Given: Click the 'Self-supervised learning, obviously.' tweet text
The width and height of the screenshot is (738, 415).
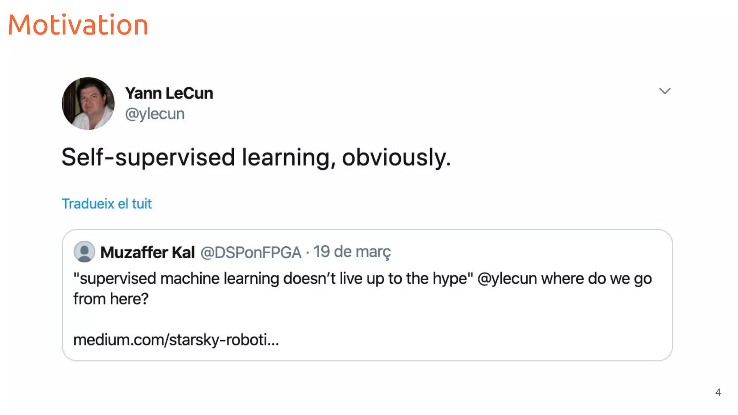Looking at the screenshot, I should point(256,157).
